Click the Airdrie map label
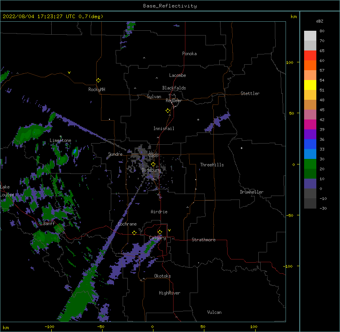340x332 pixels. 159,212
